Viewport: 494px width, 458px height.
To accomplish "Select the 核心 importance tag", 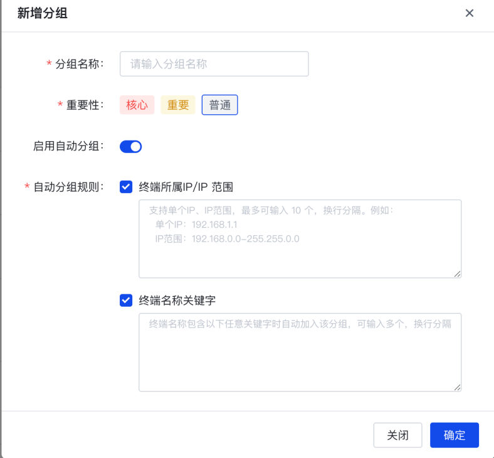I will coord(137,105).
